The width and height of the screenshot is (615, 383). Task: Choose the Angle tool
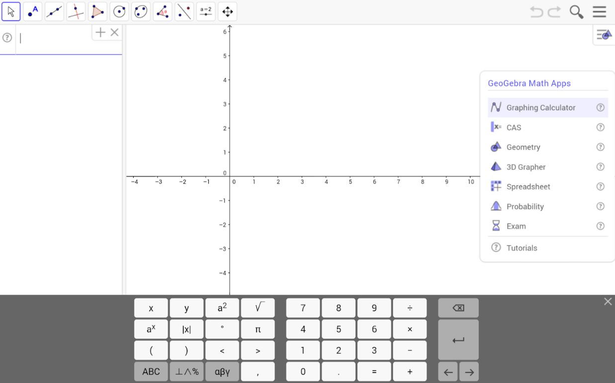click(x=163, y=11)
